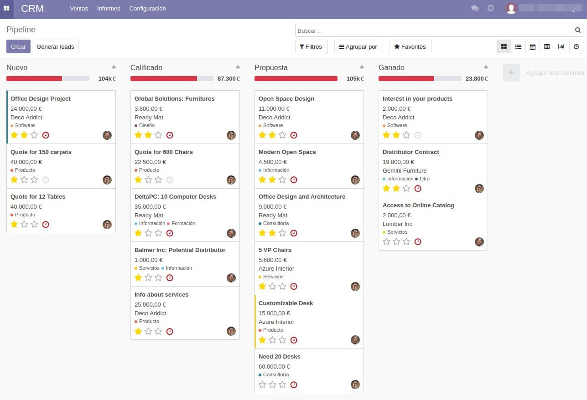Open the Configuración menu

147,8
